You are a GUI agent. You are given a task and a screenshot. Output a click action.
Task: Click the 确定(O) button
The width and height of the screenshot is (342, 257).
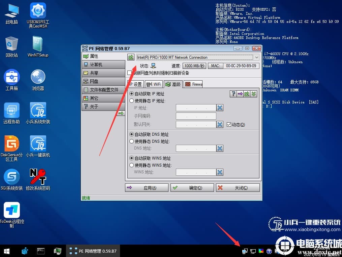pyautogui.click(x=192, y=187)
